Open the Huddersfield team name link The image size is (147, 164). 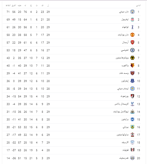[x=124, y=158]
